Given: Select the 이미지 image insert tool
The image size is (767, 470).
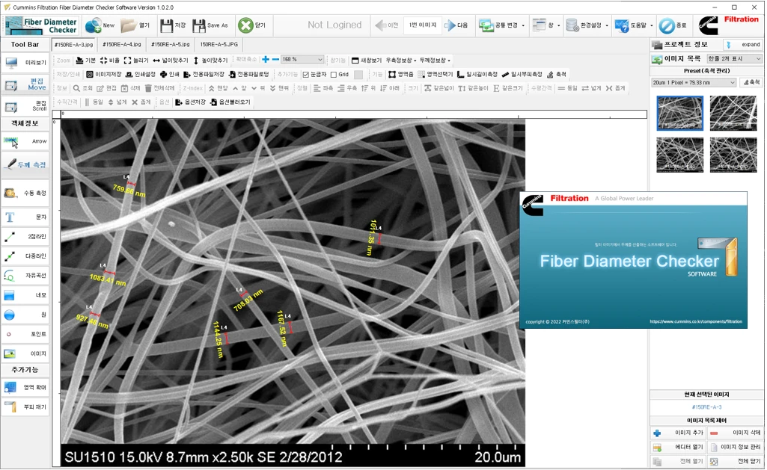Looking at the screenshot, I should (x=25, y=353).
